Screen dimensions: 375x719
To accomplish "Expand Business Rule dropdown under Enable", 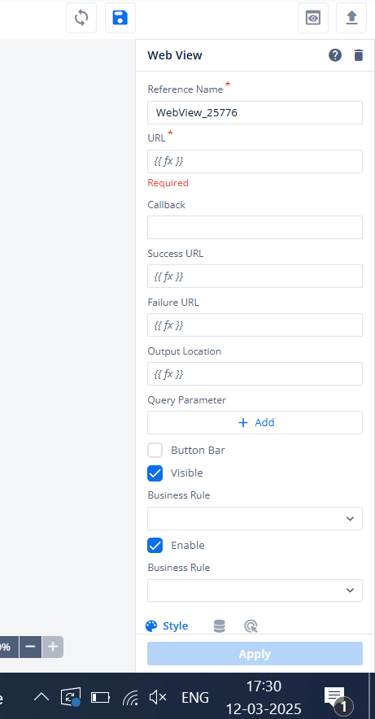I will pyautogui.click(x=255, y=590).
